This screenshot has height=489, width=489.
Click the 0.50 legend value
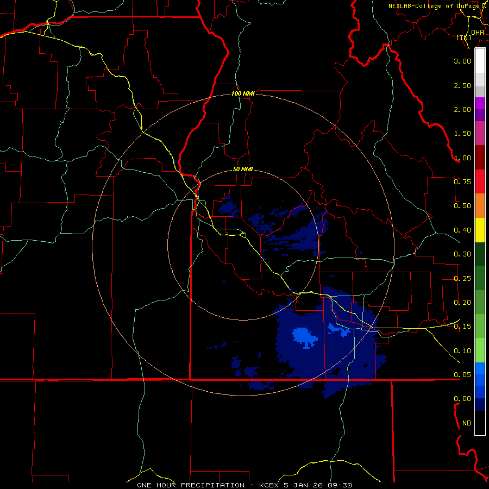click(x=462, y=206)
